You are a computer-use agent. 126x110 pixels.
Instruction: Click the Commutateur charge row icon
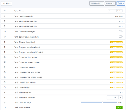[x=5, y=31]
